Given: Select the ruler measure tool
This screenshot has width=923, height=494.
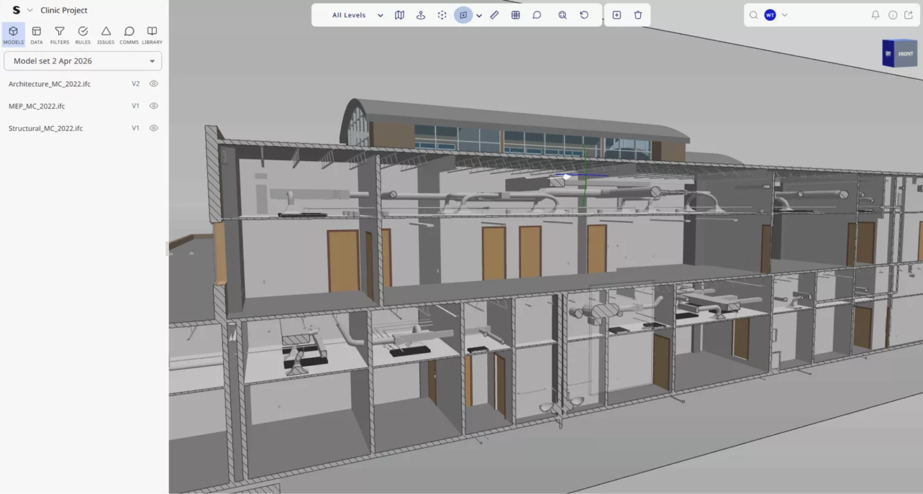Looking at the screenshot, I should click(x=494, y=15).
